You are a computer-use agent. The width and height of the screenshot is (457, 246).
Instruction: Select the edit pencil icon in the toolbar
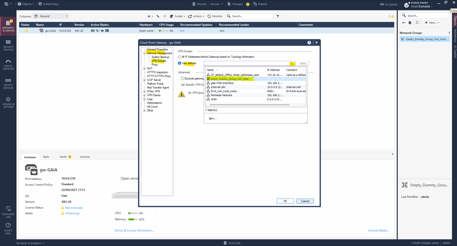click(x=158, y=16)
